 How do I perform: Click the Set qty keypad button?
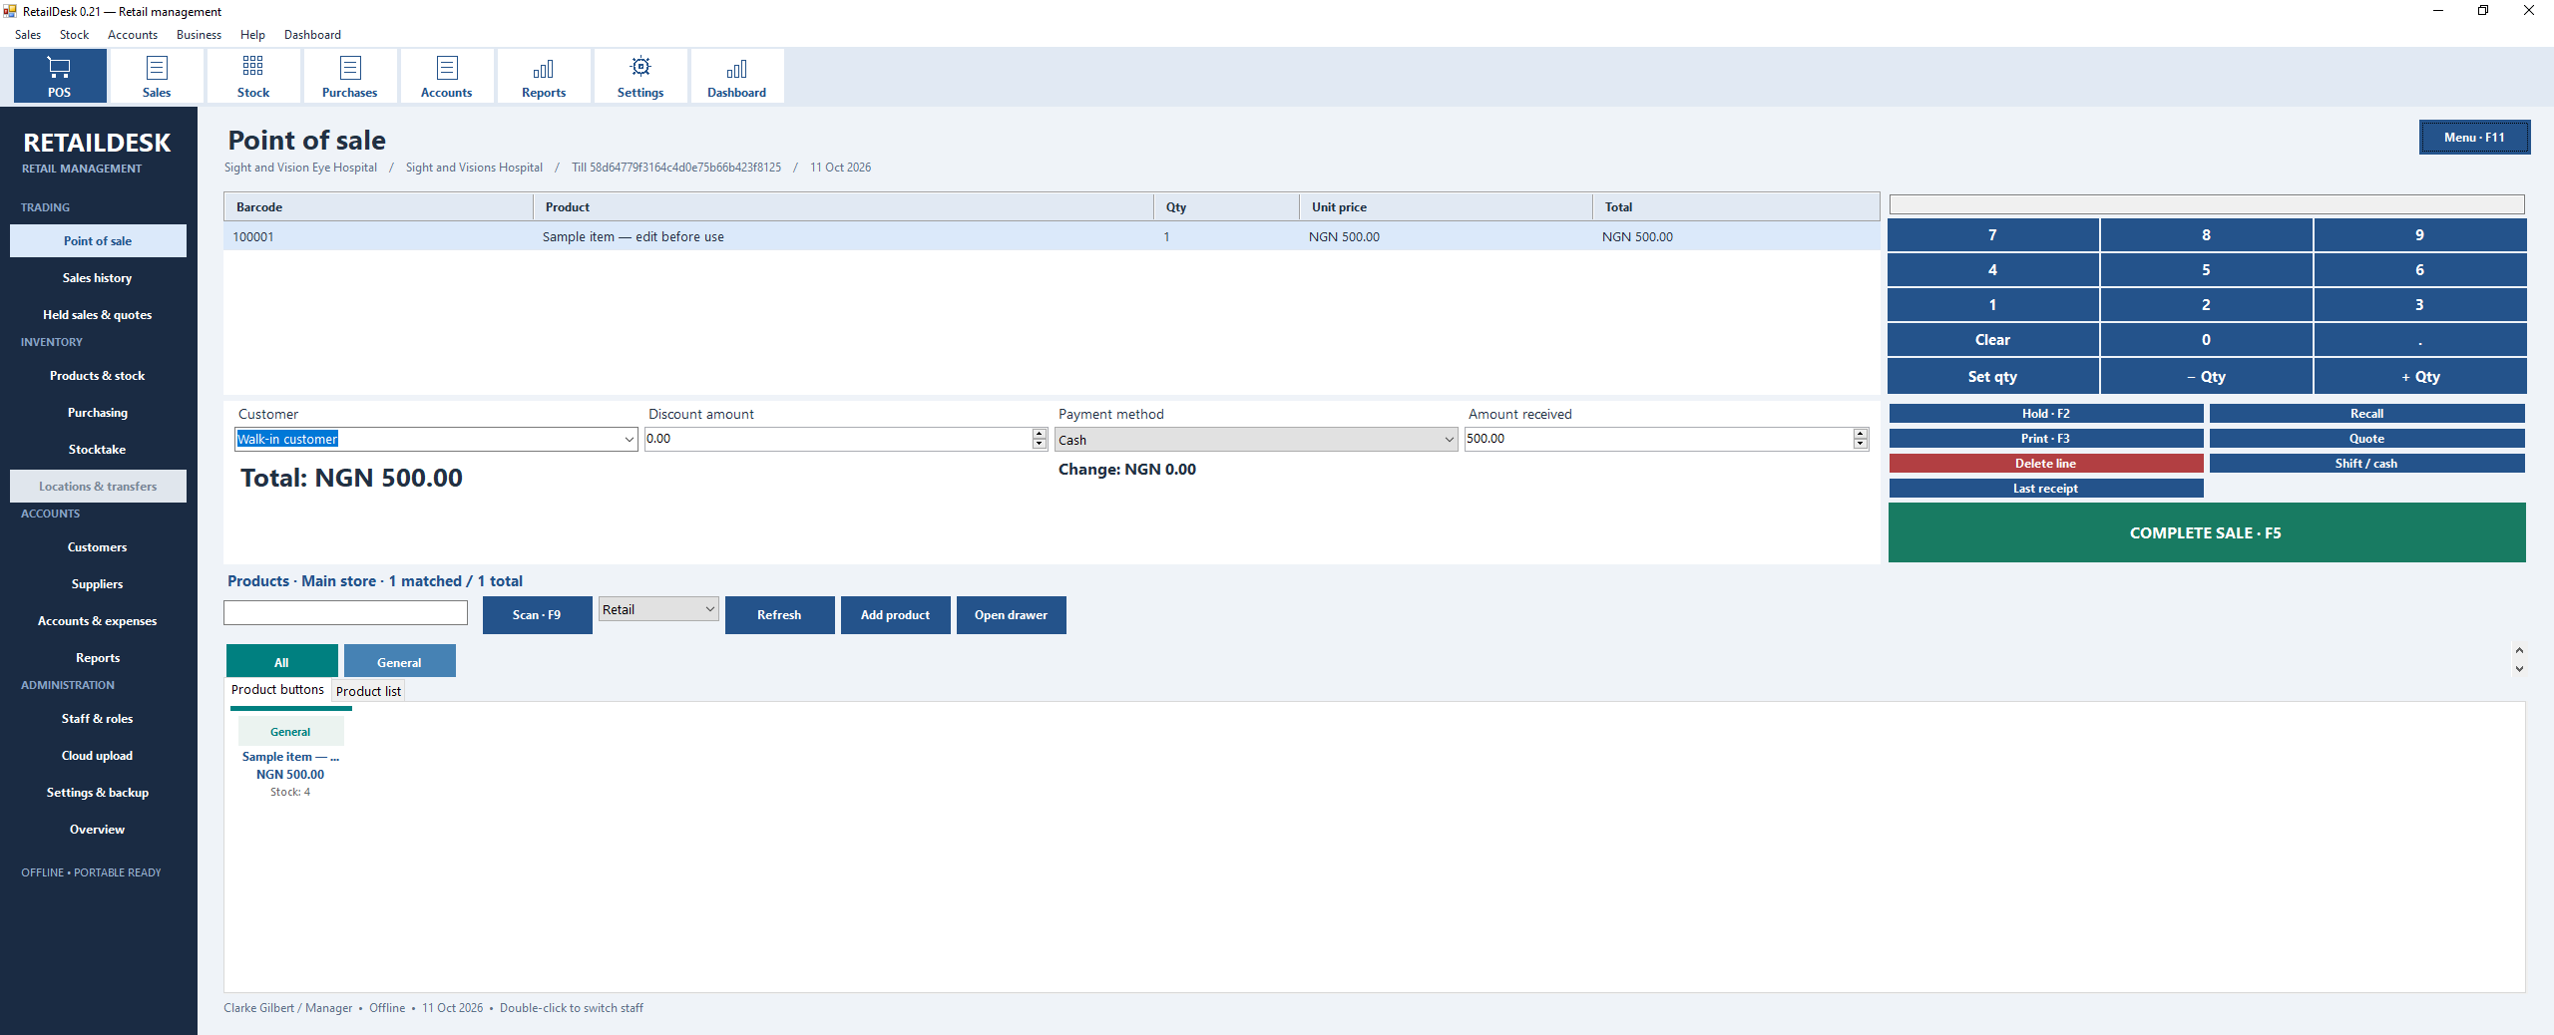click(x=1992, y=377)
